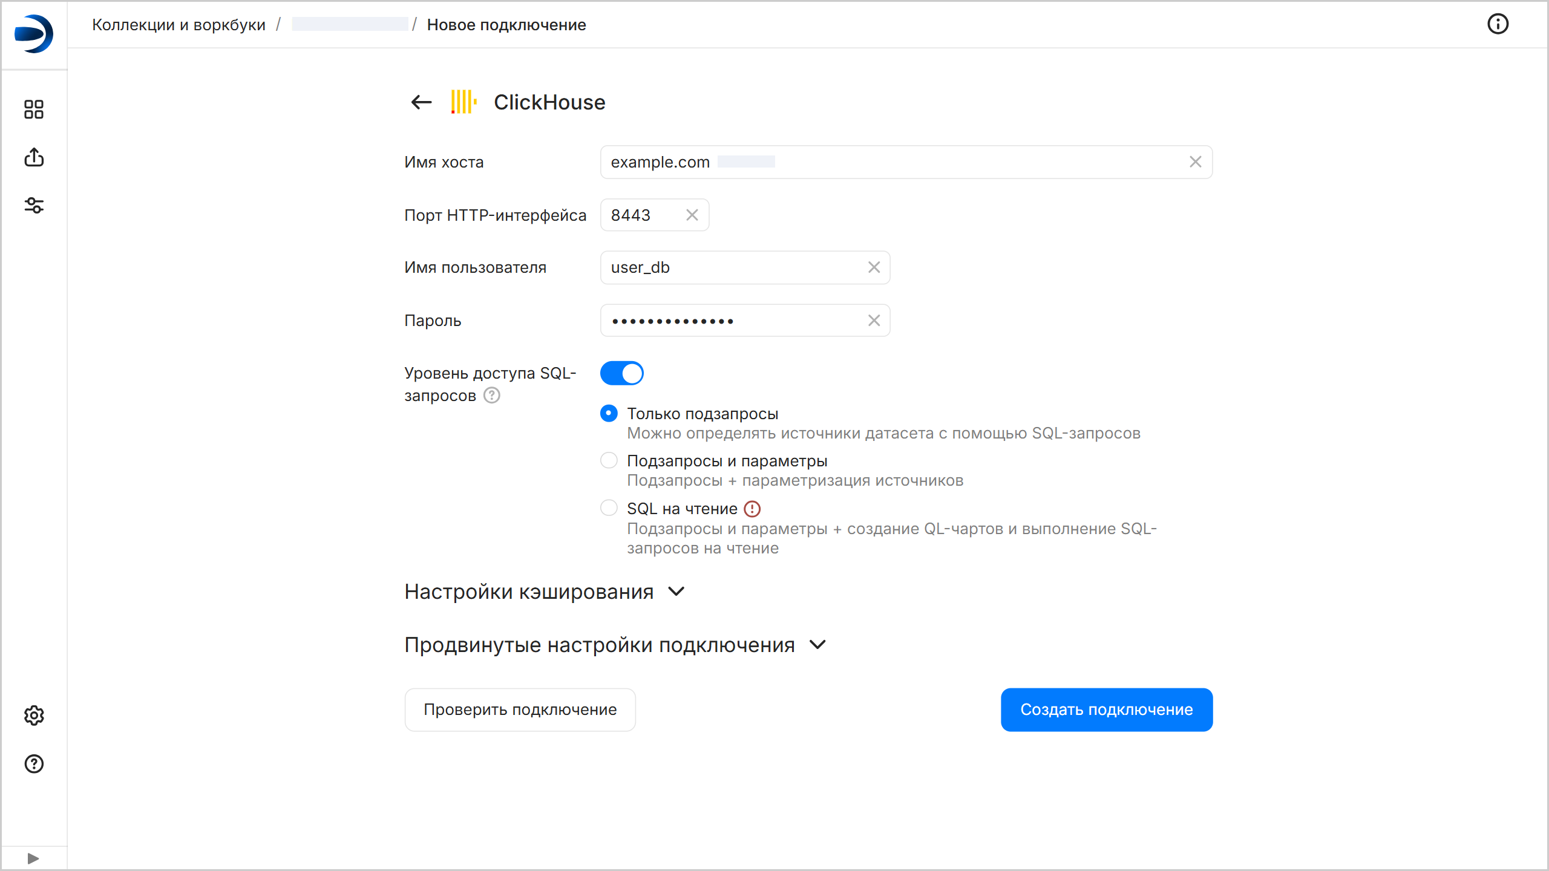Image resolution: width=1549 pixels, height=871 pixels.
Task: Click the Уровень доступа SQL-запросов label
Action: 490,384
